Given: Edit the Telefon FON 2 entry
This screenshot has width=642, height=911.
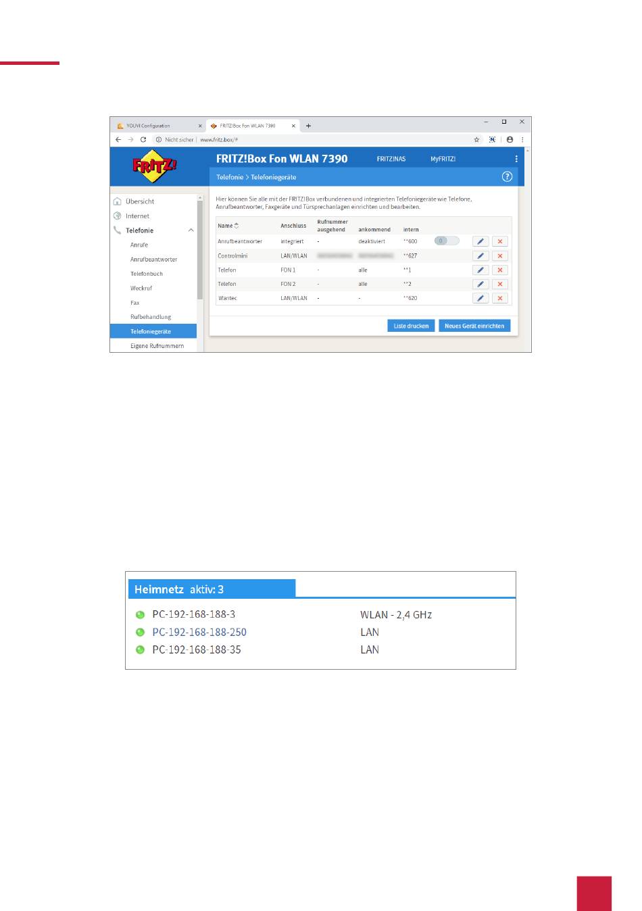Looking at the screenshot, I should tap(480, 284).
